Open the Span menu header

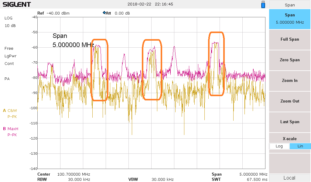coord(290,5)
